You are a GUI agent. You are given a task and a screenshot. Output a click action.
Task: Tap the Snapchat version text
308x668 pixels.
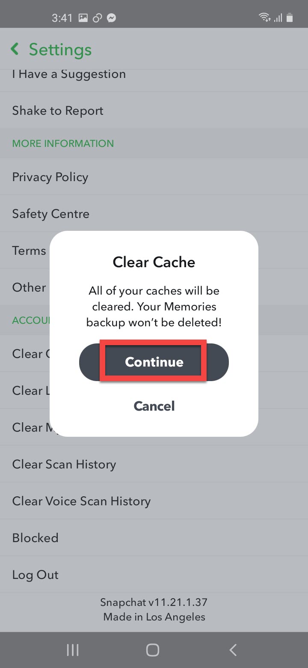(154, 602)
